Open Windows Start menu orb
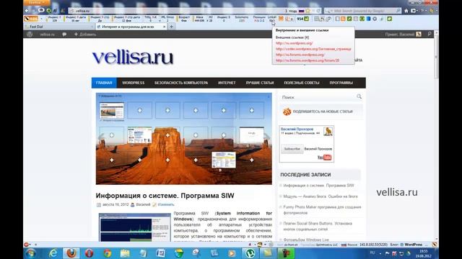Viewport: 462px width, 259px height. click(x=30, y=253)
